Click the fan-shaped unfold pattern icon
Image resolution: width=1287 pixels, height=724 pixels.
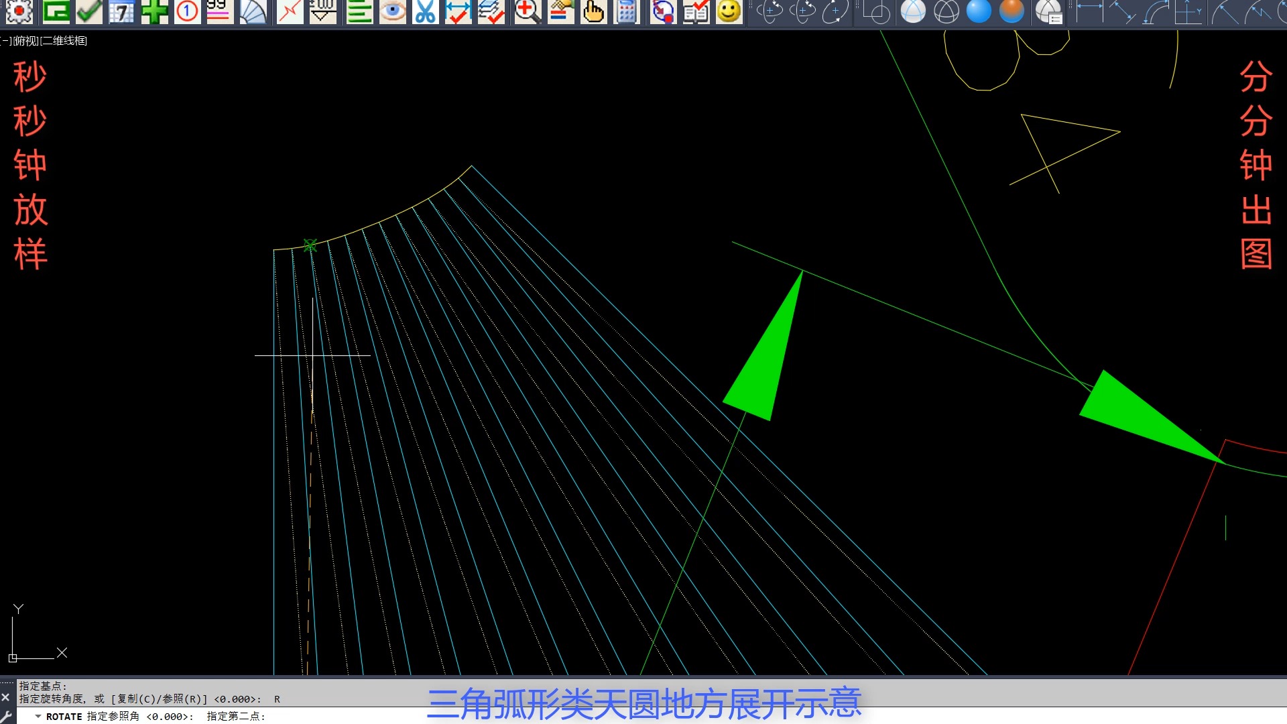point(253,11)
